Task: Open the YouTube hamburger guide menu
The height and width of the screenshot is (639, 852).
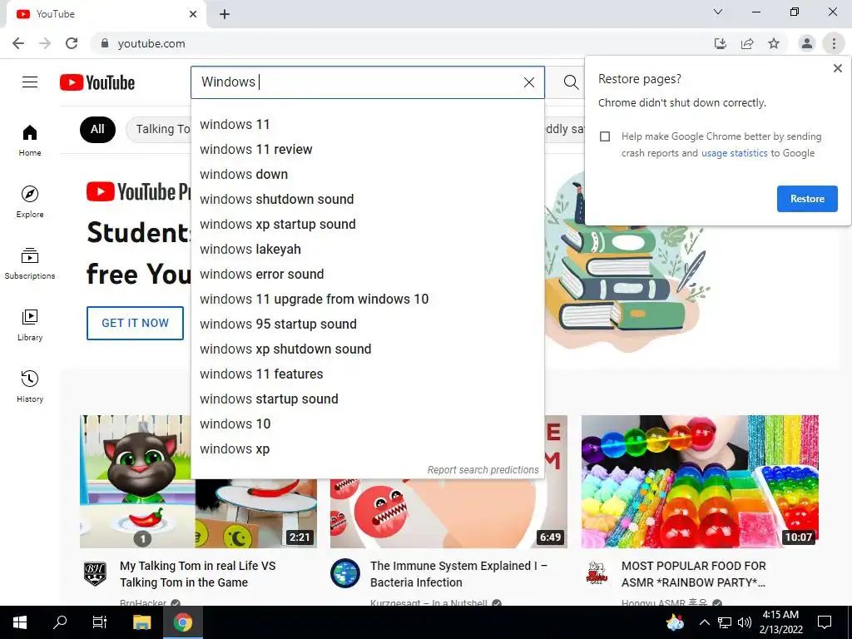Action: coord(30,82)
